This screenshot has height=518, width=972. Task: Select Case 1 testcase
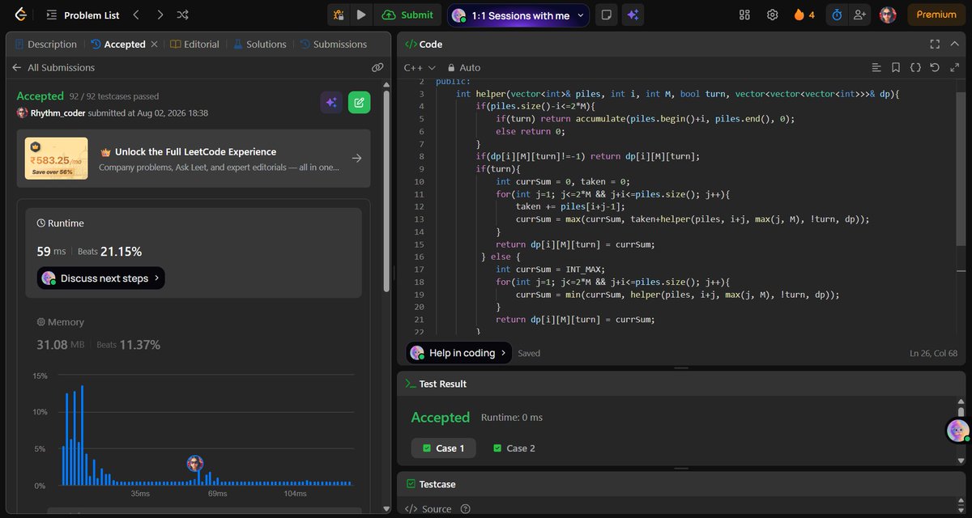[444, 448]
